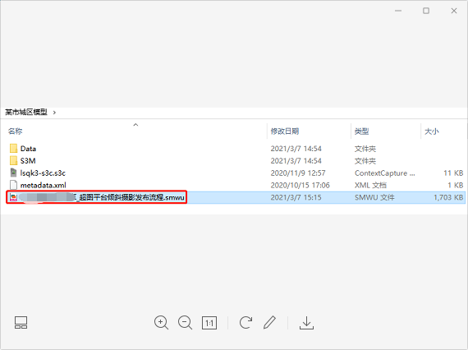Select the lsqk3-s3c.s3c file name

pos(43,173)
